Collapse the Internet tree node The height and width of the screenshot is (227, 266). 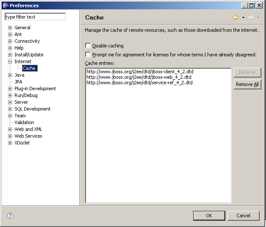coord(10,61)
